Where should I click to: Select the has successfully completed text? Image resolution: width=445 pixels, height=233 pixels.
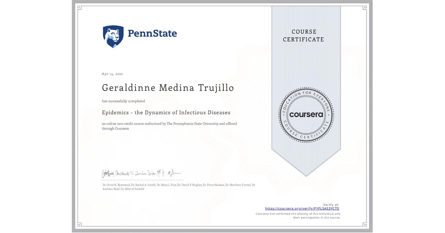(123, 101)
